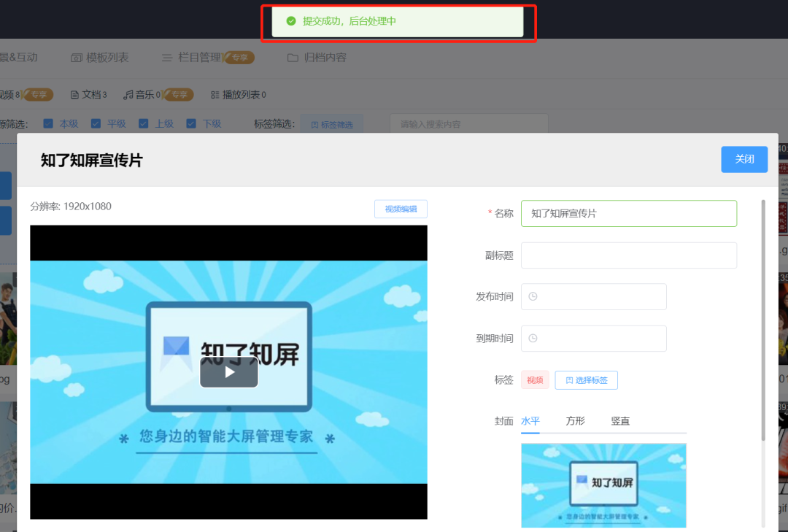Open the 选择标签 tag selector
788x532 pixels.
coord(586,380)
